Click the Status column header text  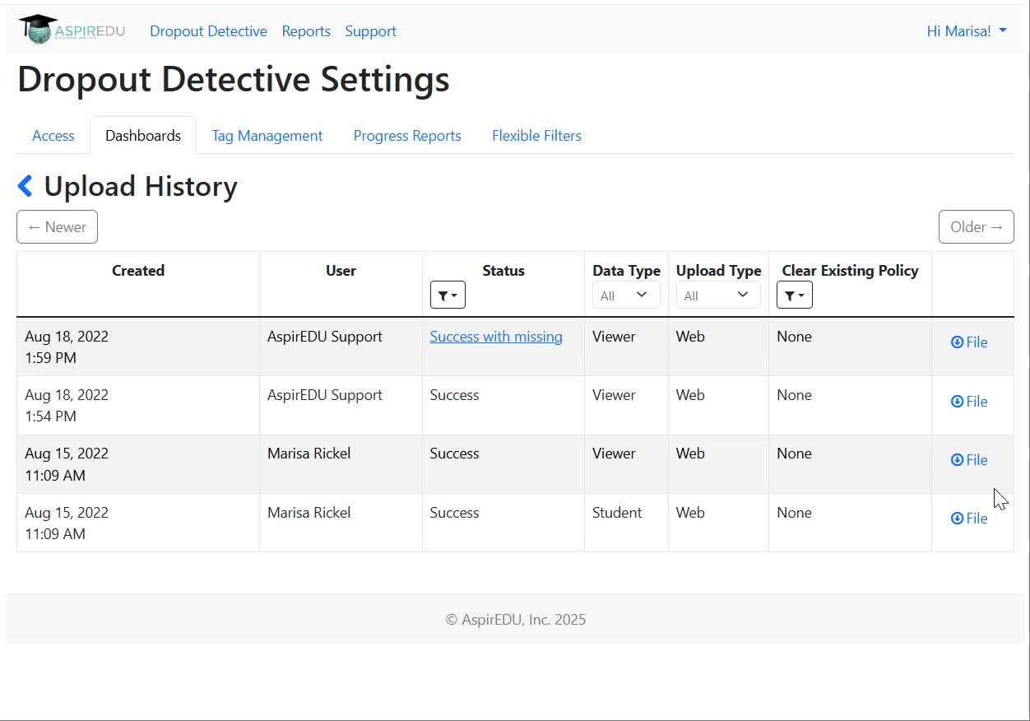(503, 271)
